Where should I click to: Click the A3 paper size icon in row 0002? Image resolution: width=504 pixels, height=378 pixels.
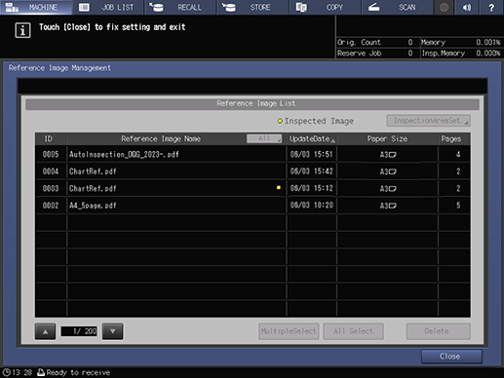tap(388, 206)
